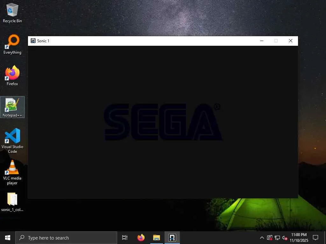Open the network status tray icon
This screenshot has width=326, height=244.
coord(277,238)
